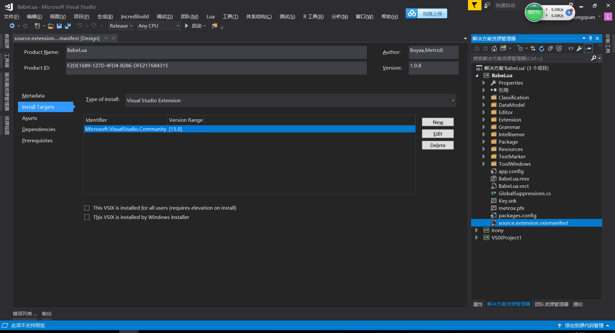The height and width of the screenshot is (333, 615).
Task: Click the View Code angle brackets icon
Action: (571, 48)
